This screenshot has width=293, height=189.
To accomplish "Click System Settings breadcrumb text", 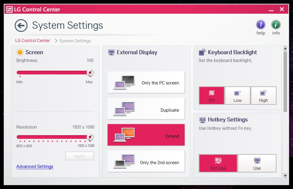I will tap(75, 41).
